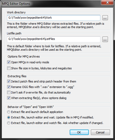This screenshot has height=140, width=115.
Task: Select launch editor and watch file option
Action: [x=9, y=123]
